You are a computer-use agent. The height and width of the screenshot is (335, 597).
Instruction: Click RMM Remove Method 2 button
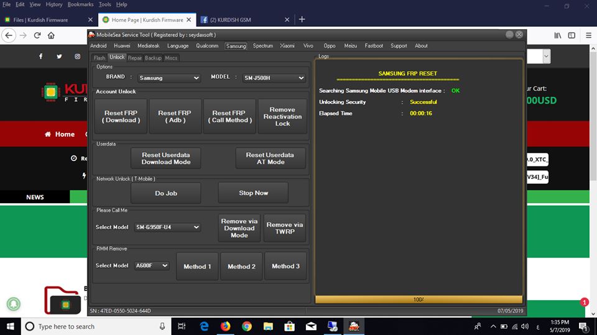[241, 267]
